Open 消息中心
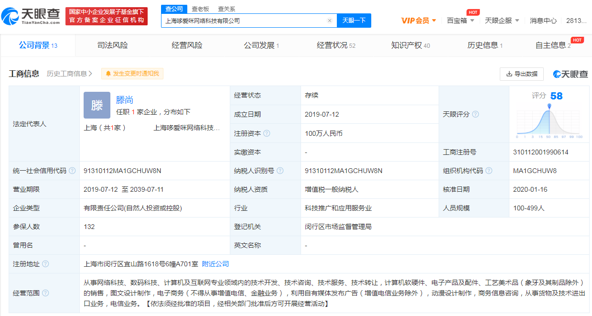This screenshot has width=592, height=316. pos(543,21)
